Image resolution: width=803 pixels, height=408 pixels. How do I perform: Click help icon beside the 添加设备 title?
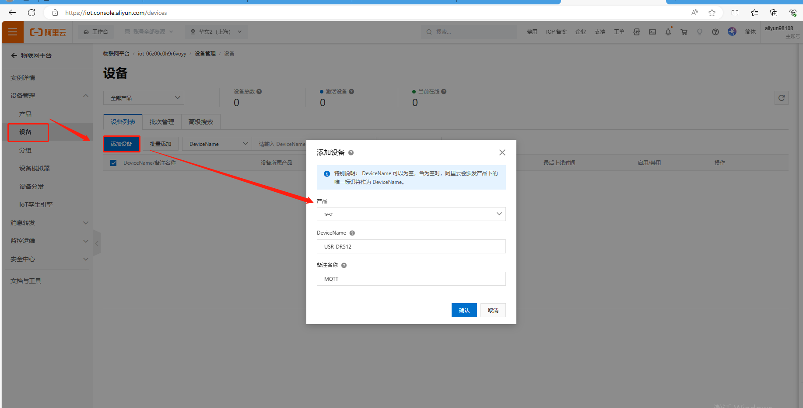point(351,153)
